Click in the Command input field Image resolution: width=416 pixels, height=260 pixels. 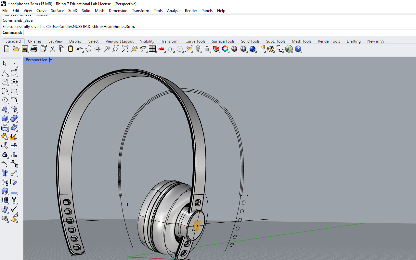coord(219,32)
